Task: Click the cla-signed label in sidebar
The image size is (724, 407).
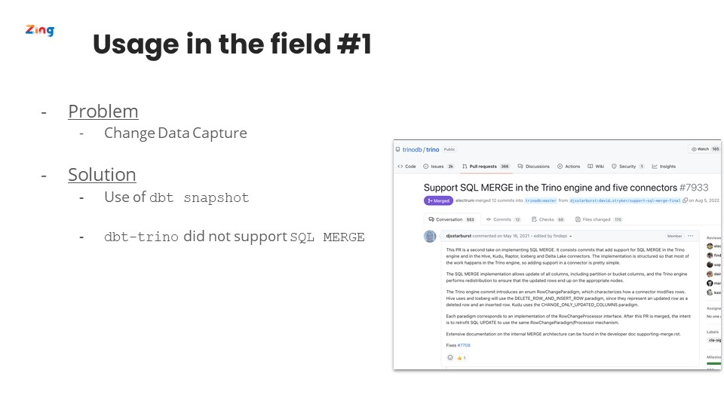Action: point(715,340)
